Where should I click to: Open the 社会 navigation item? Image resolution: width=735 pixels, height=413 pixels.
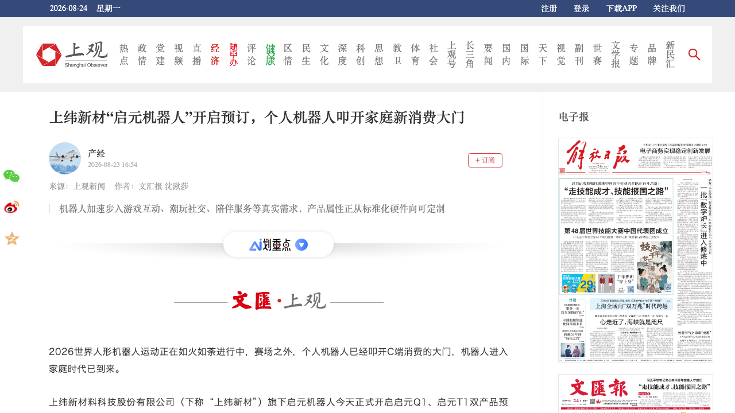434,54
